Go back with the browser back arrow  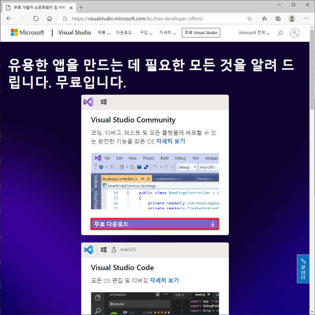(9, 18)
